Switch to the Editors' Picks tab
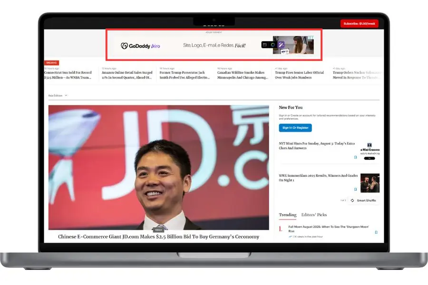 click(314, 215)
